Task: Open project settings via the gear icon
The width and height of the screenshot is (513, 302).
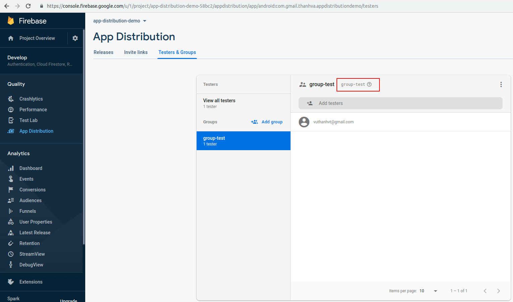Action: [x=75, y=38]
